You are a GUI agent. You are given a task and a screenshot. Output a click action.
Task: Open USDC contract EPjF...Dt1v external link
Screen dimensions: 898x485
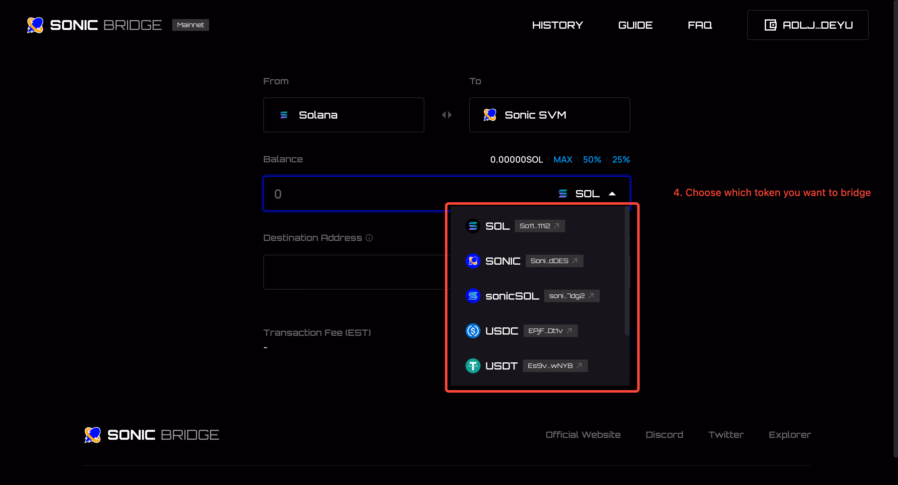pos(550,331)
